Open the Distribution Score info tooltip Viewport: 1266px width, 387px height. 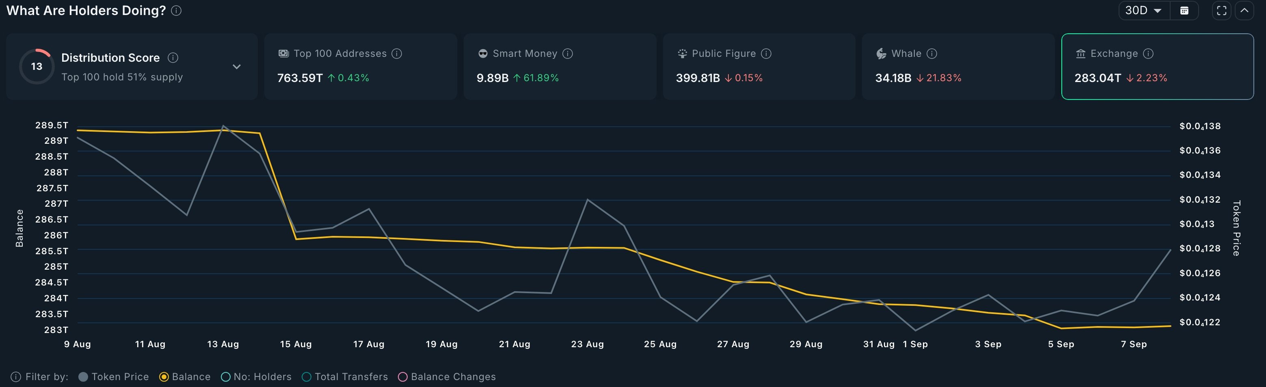tap(173, 58)
